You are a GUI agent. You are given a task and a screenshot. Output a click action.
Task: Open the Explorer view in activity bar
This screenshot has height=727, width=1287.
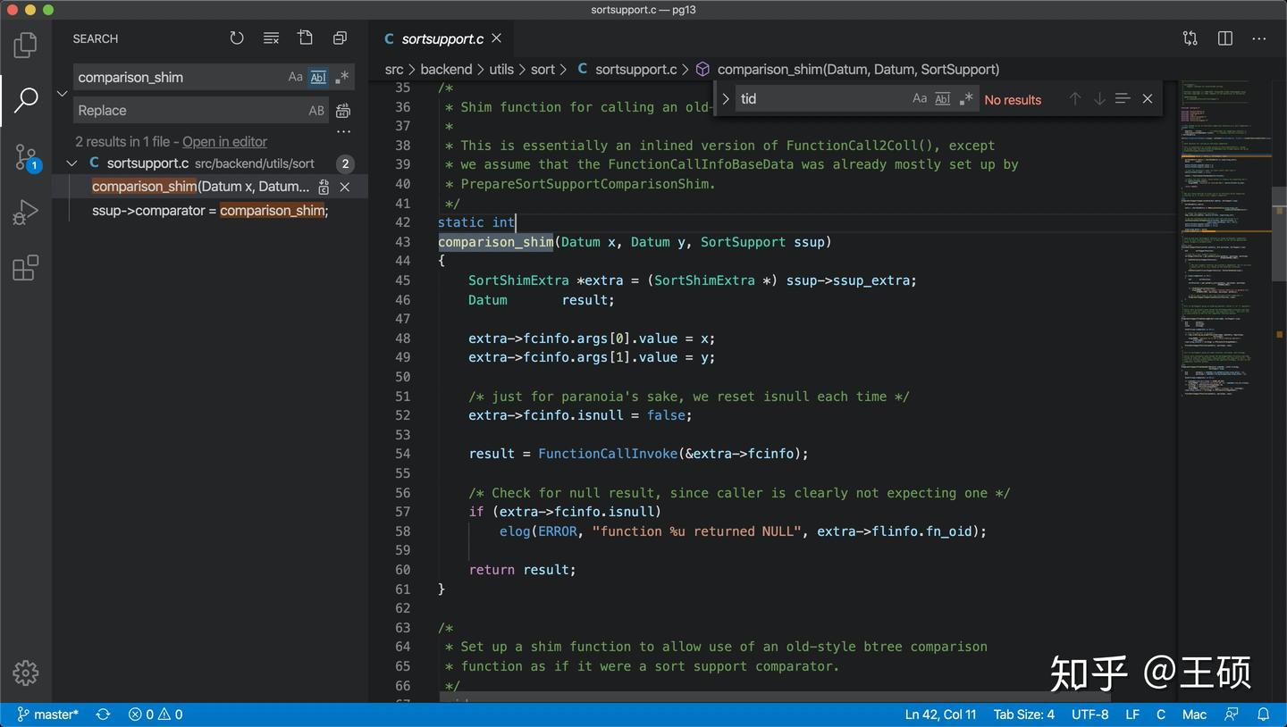click(x=26, y=45)
